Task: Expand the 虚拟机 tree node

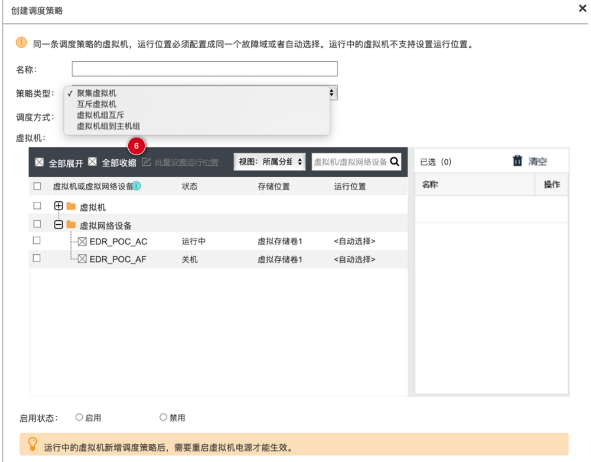Action: [58, 206]
